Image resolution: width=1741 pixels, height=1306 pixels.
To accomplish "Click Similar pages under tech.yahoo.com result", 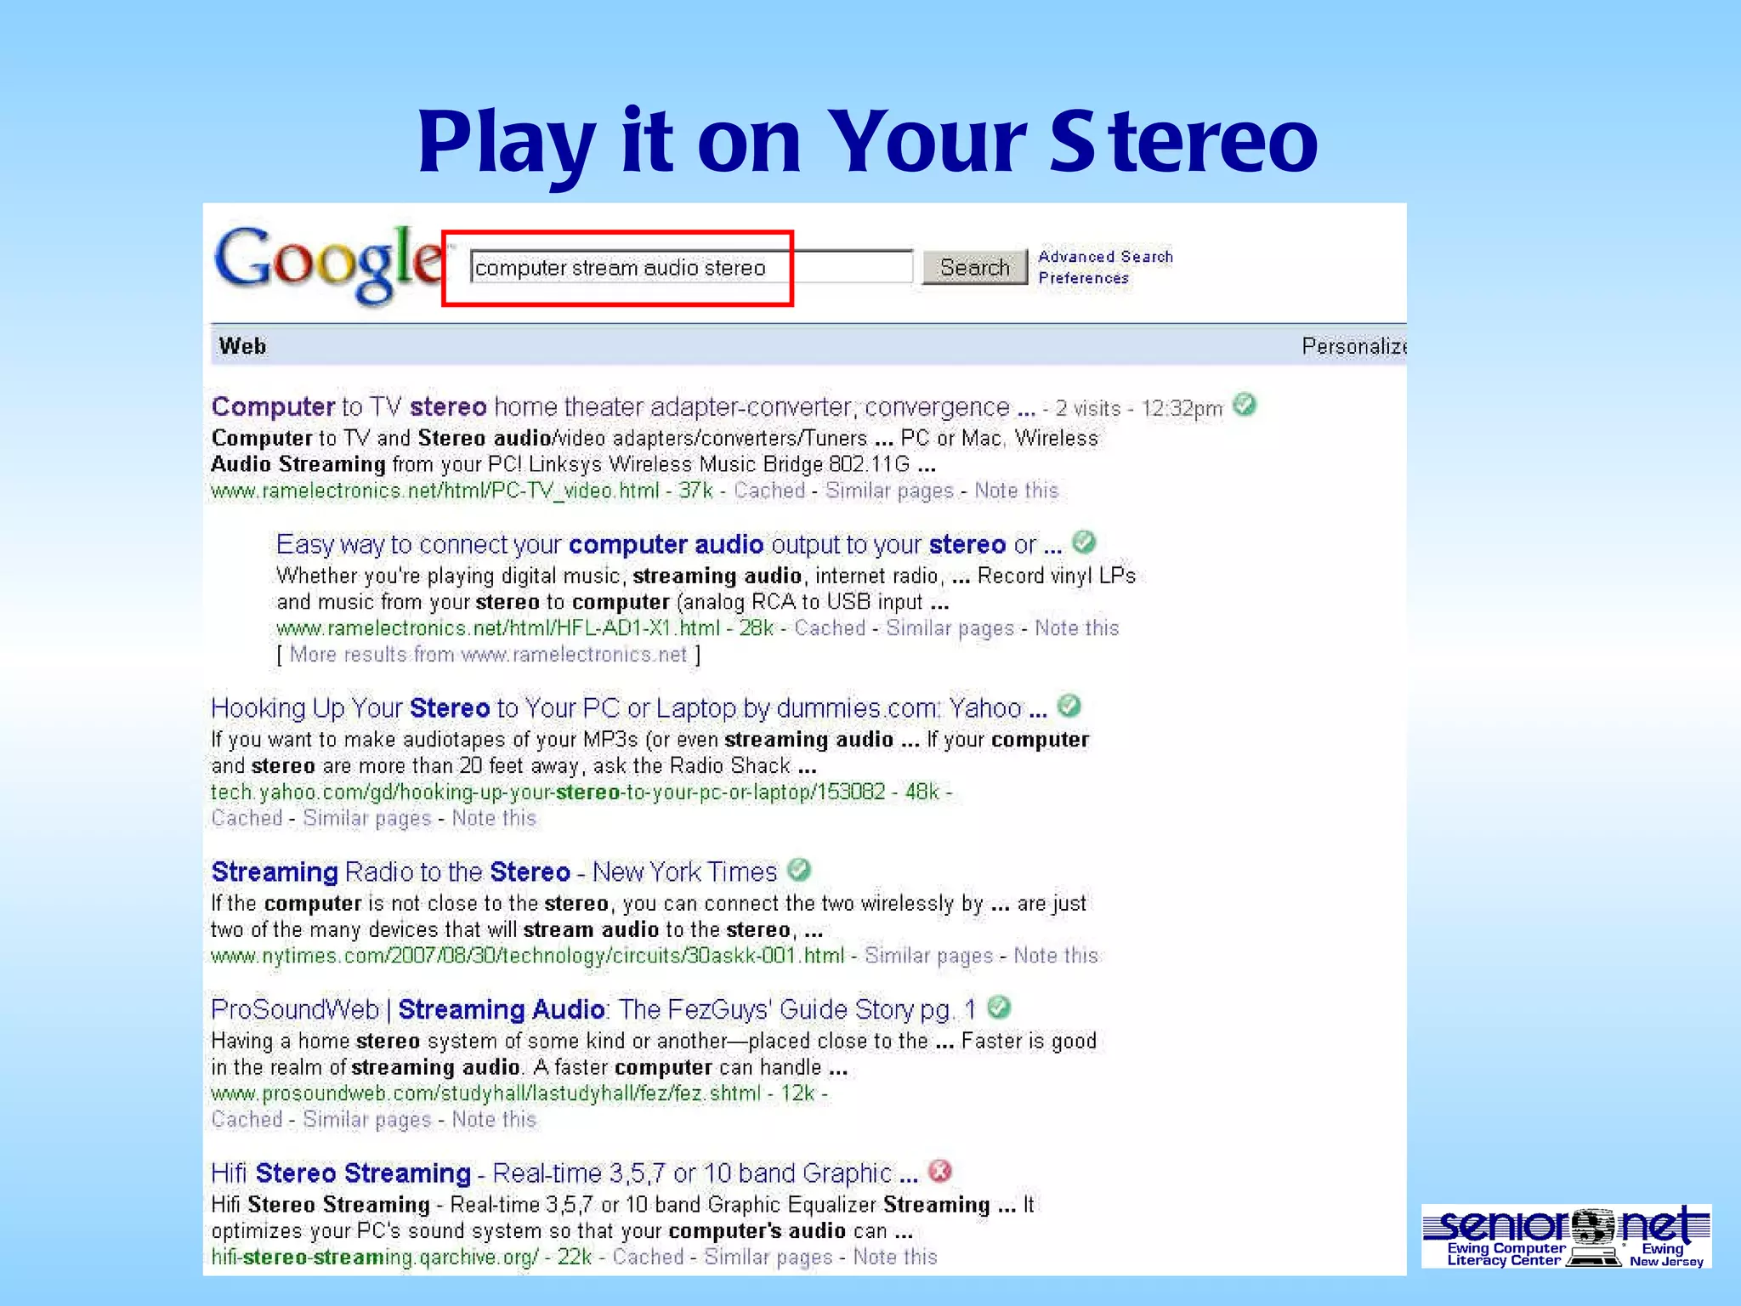I will (367, 818).
